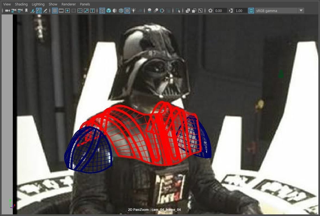Toggle the Motion Blur icon
The height and width of the screenshot is (216, 320).
[156, 11]
